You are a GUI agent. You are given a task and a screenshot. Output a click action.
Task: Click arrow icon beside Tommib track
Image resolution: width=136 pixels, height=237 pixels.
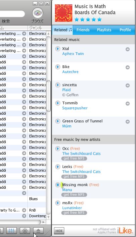click(128, 104)
